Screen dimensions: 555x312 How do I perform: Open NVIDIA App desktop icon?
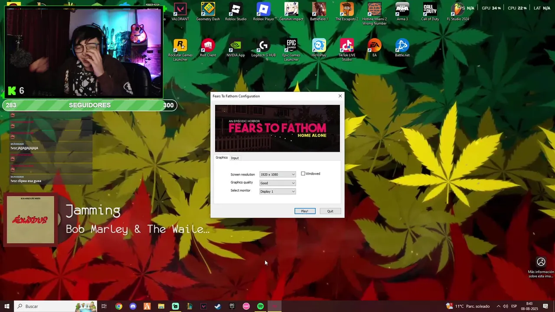(x=236, y=48)
